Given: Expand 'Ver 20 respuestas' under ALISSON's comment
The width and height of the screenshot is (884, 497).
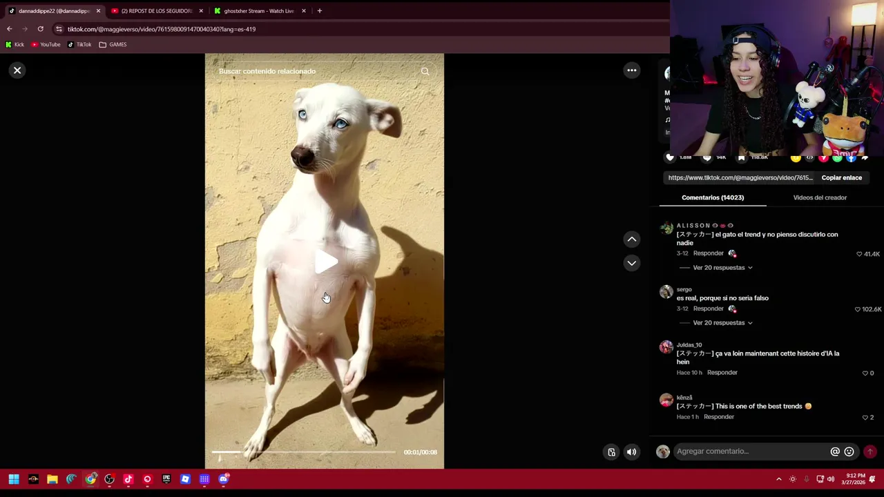Looking at the screenshot, I should (722, 268).
